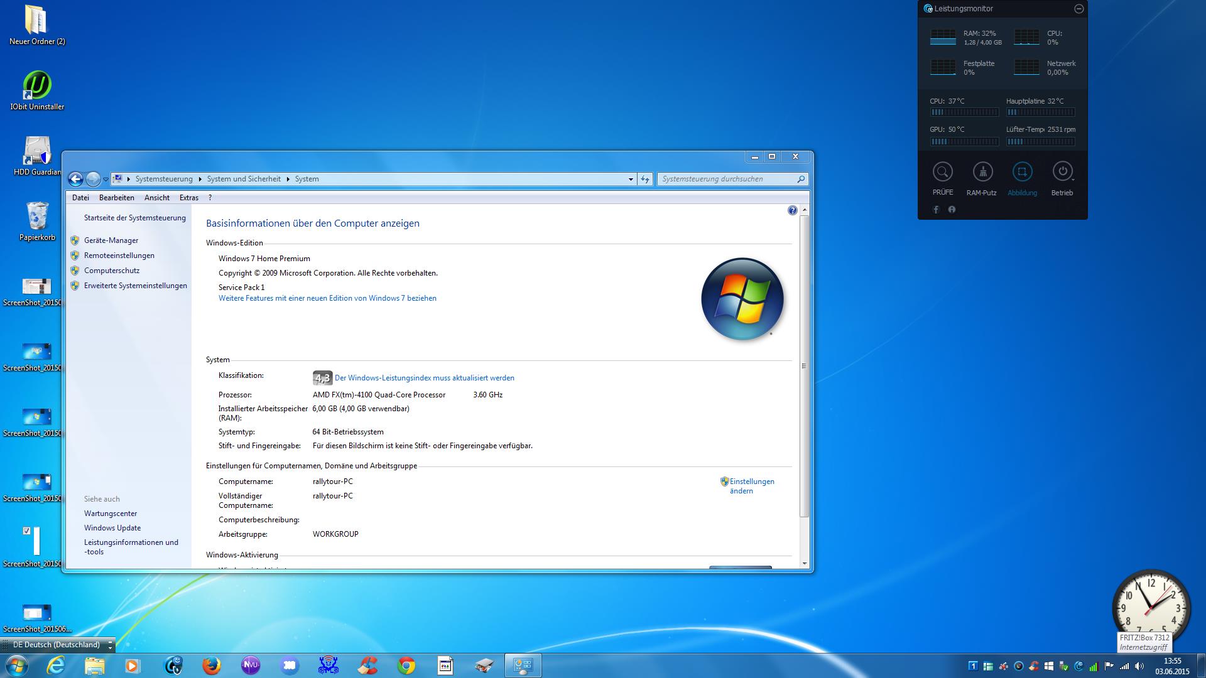Launch Firefox from the taskbar
This screenshot has width=1206, height=678.
point(211,665)
